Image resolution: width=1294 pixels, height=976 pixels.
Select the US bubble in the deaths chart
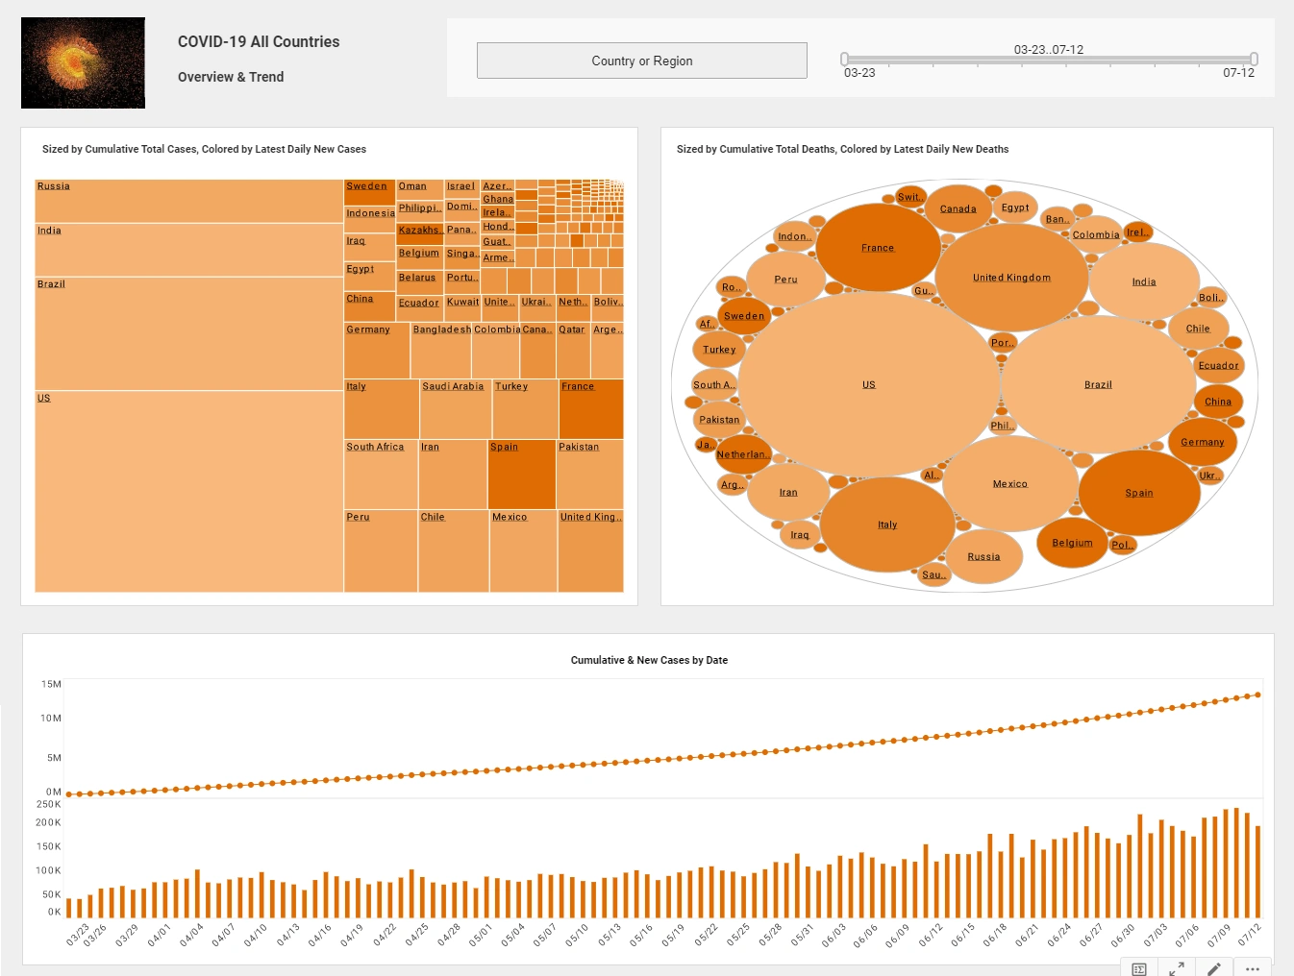pos(868,384)
